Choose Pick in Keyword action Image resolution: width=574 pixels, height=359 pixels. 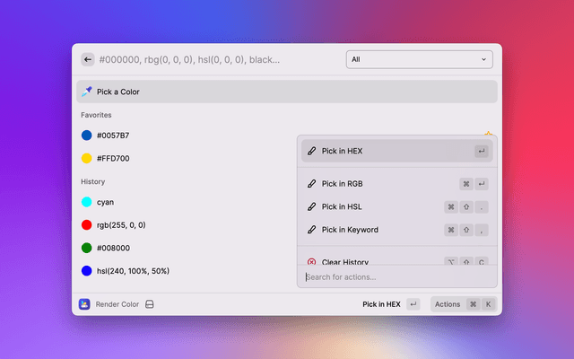coord(350,230)
